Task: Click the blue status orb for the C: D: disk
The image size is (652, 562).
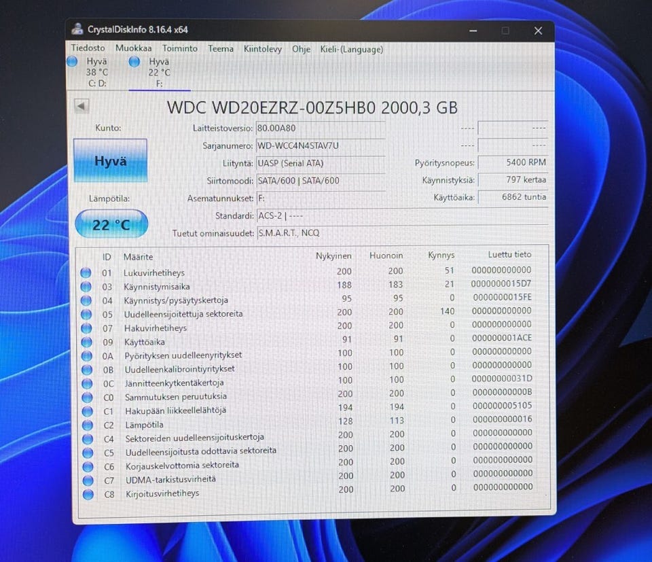Action: [x=73, y=62]
